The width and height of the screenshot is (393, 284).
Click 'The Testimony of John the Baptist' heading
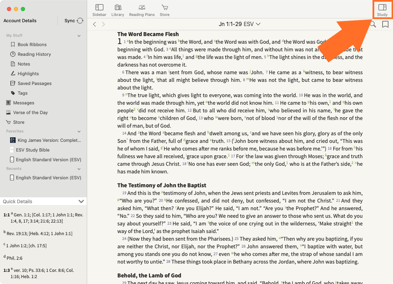tap(162, 185)
